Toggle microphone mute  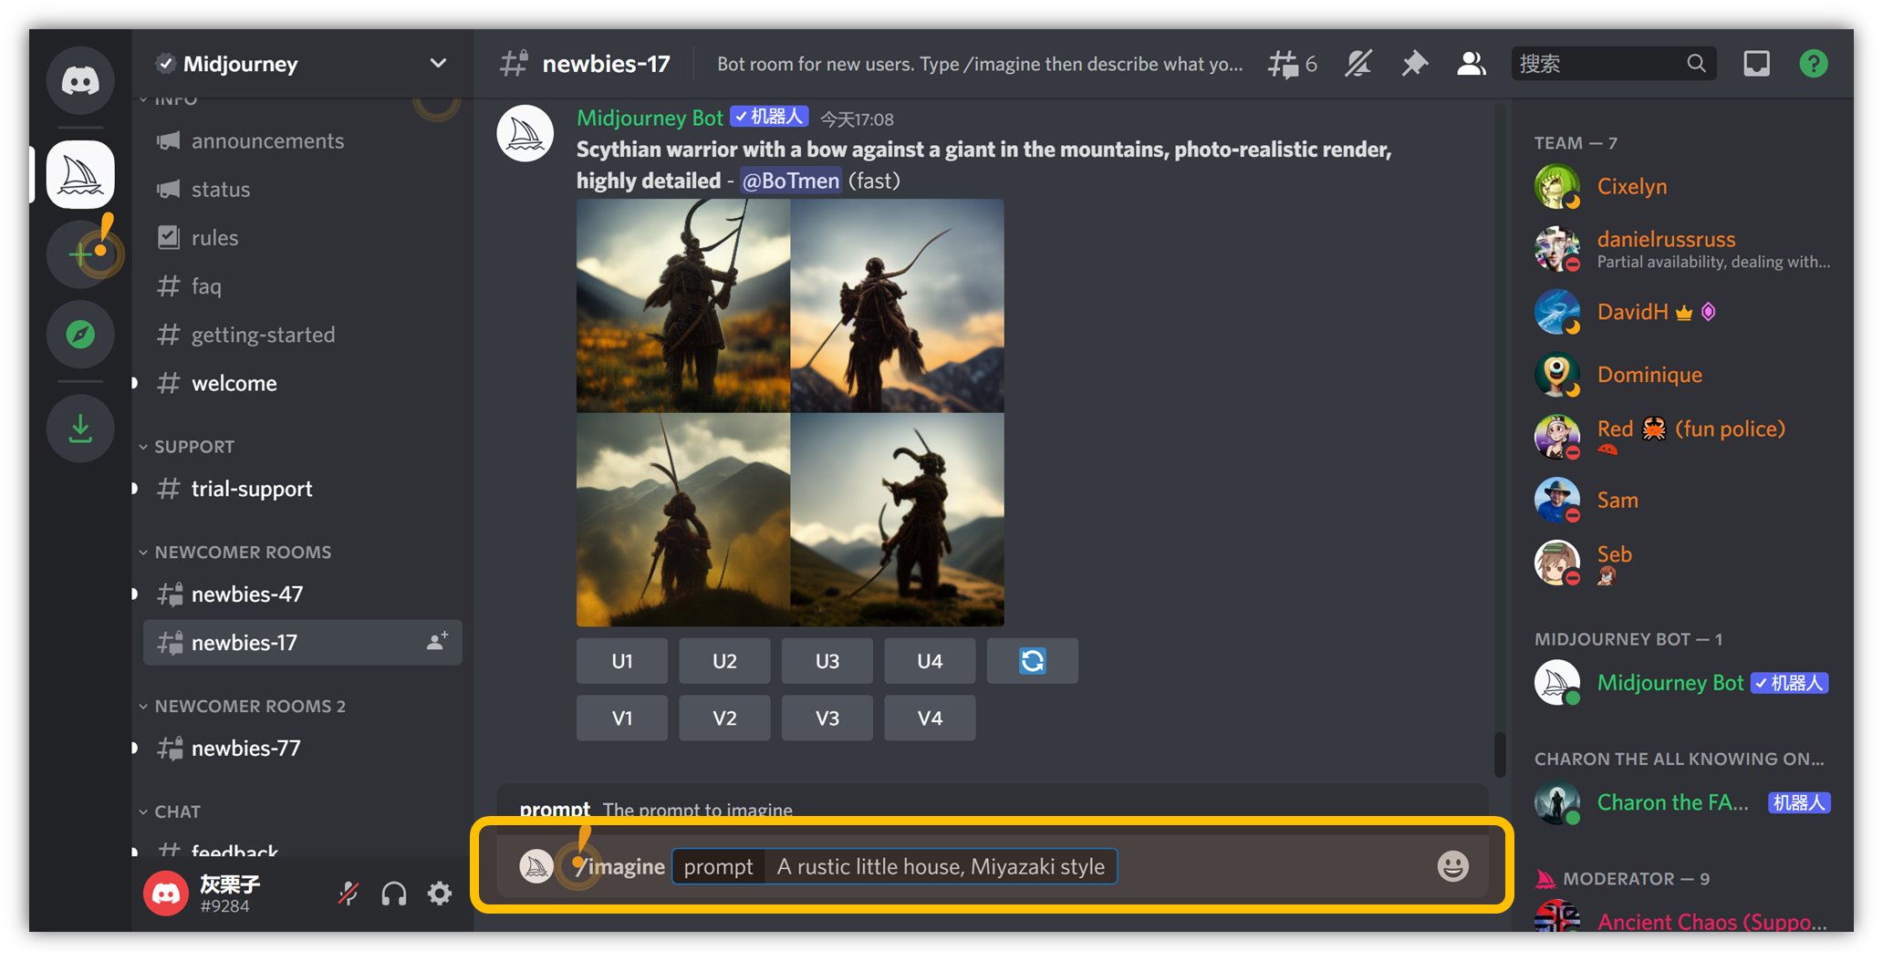pyautogui.click(x=348, y=894)
